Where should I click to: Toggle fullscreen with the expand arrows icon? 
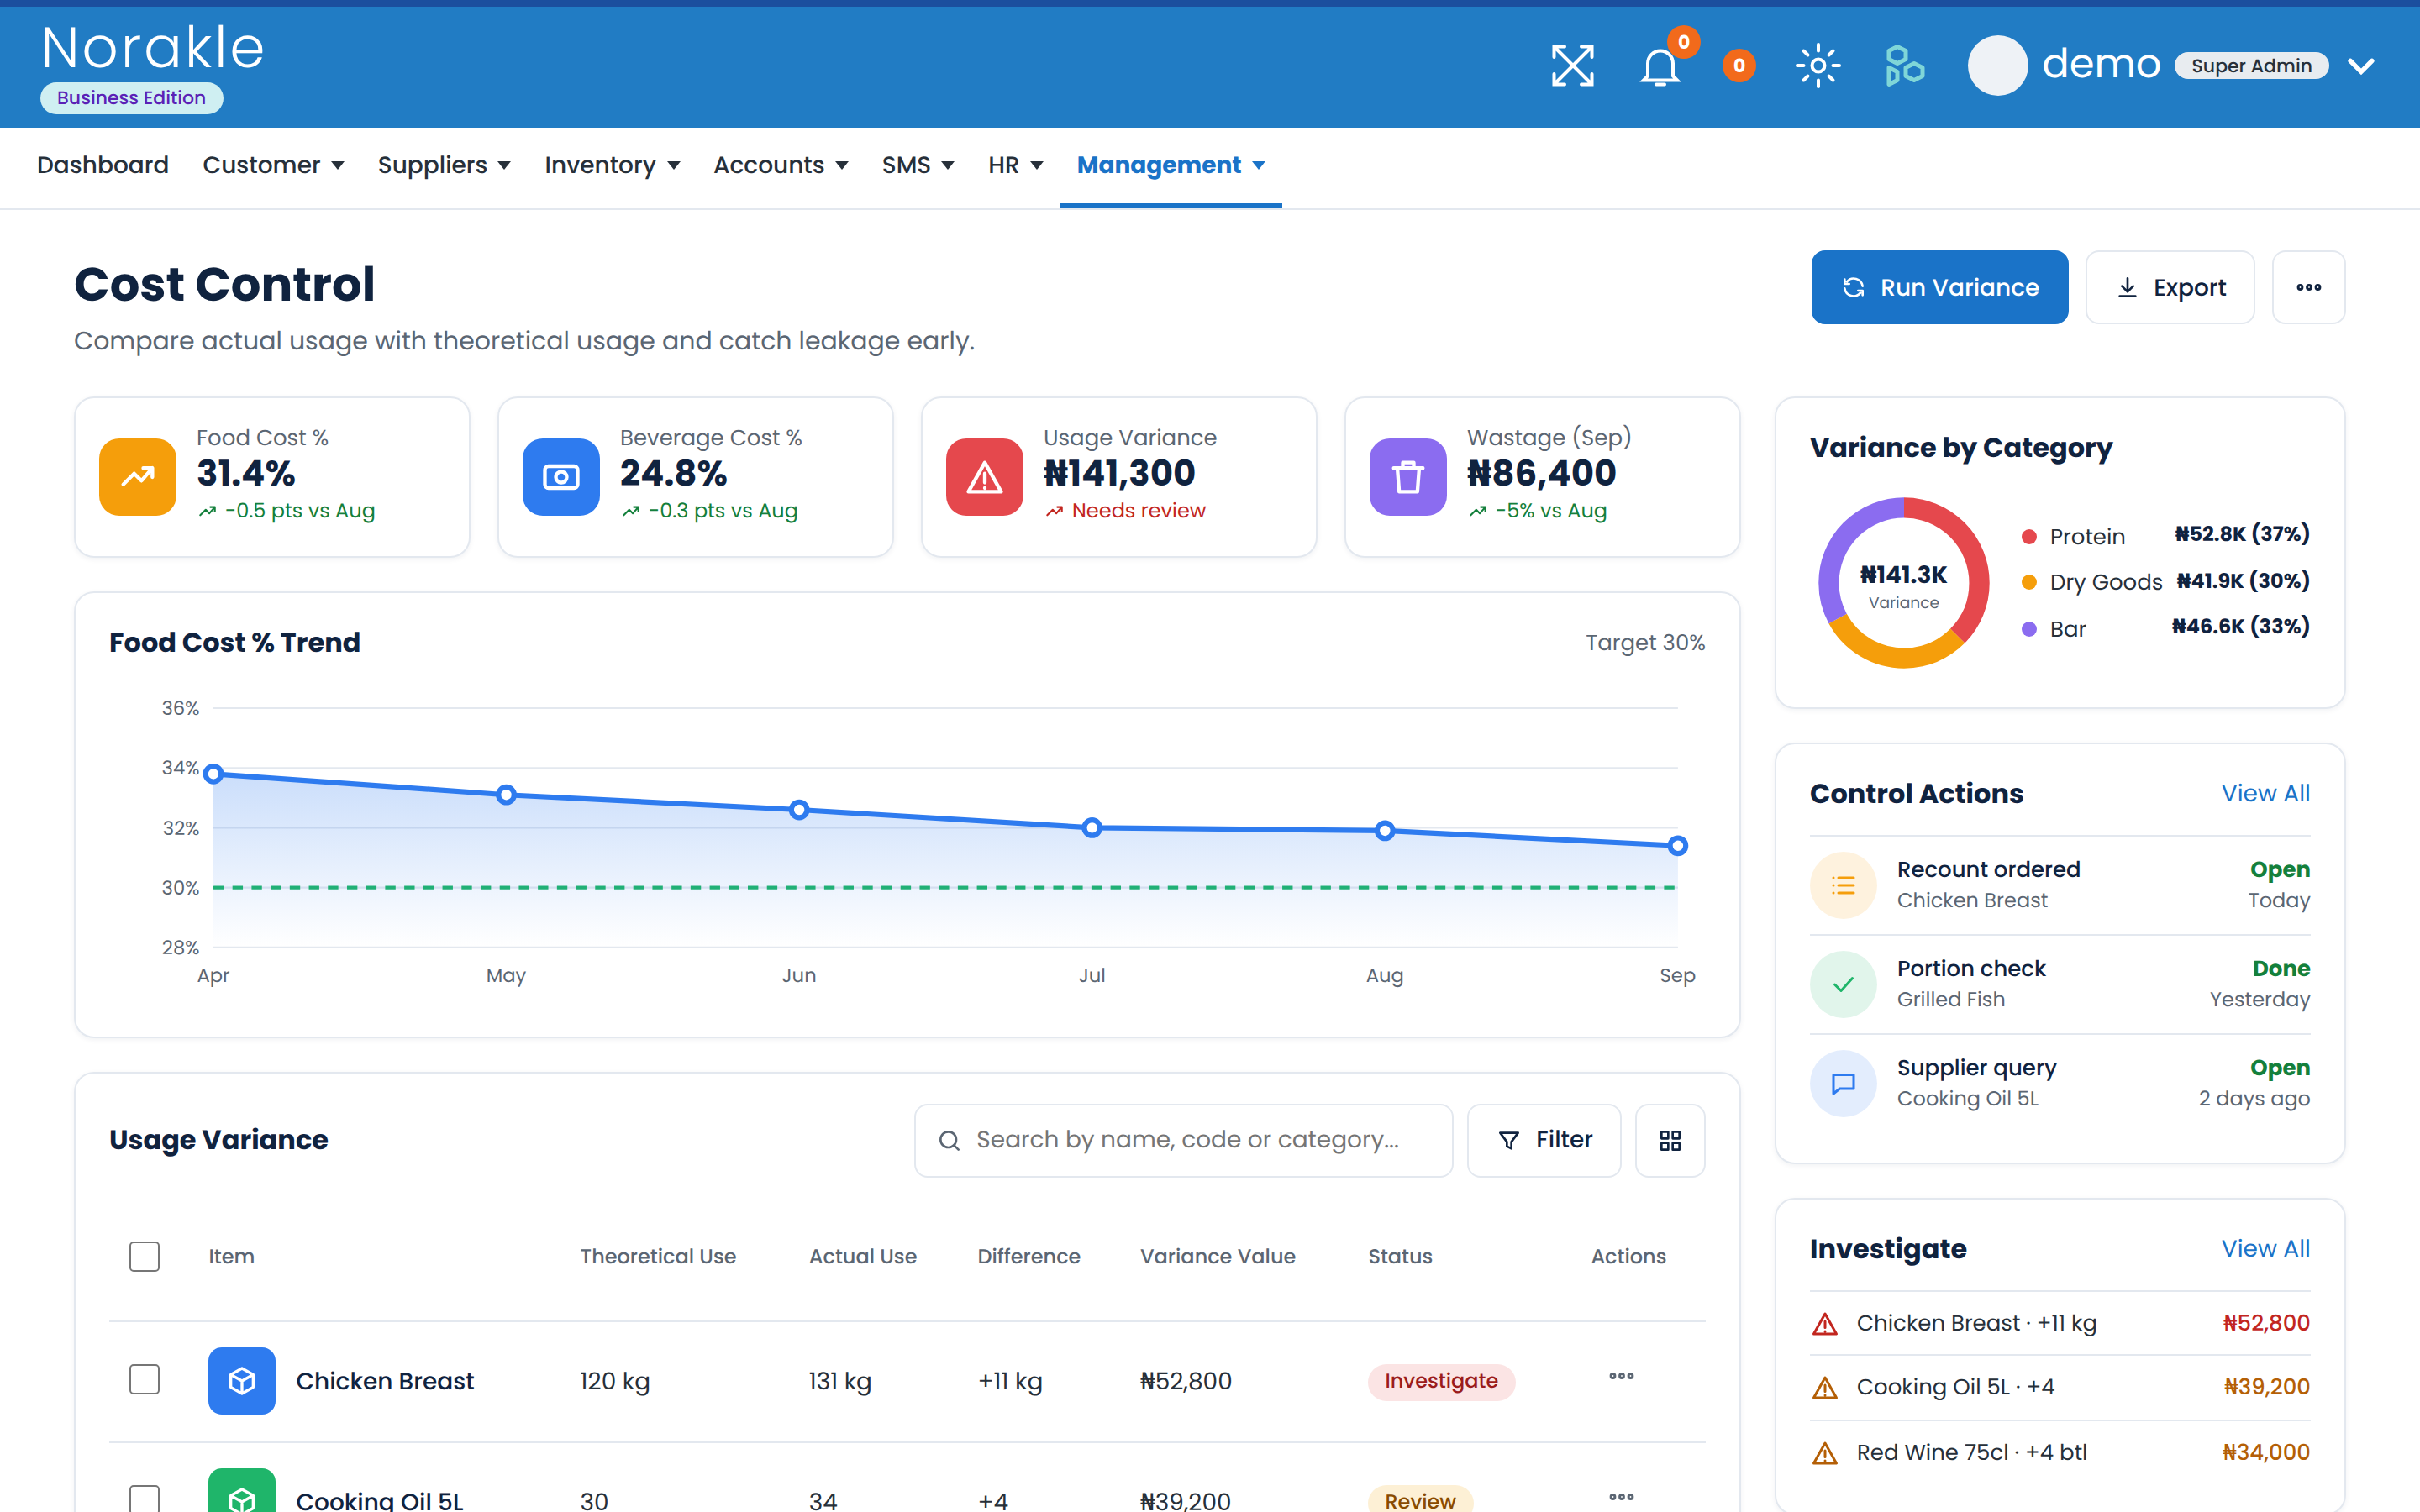[x=1572, y=66]
